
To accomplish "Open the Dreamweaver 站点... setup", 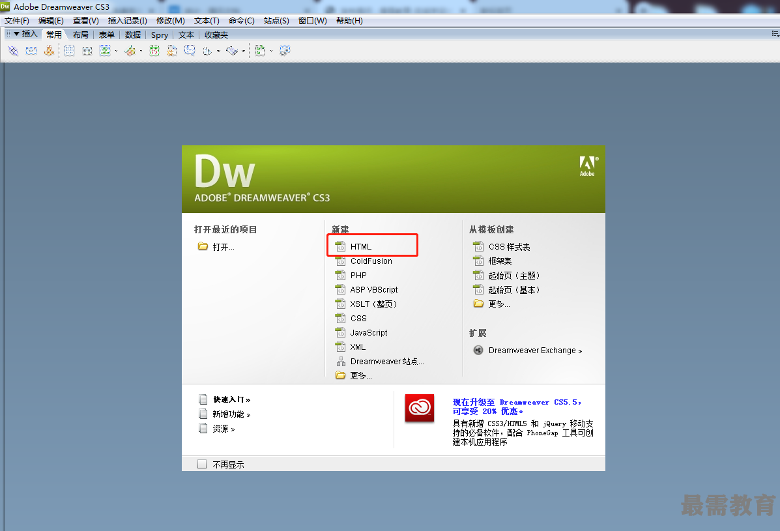I will [387, 362].
